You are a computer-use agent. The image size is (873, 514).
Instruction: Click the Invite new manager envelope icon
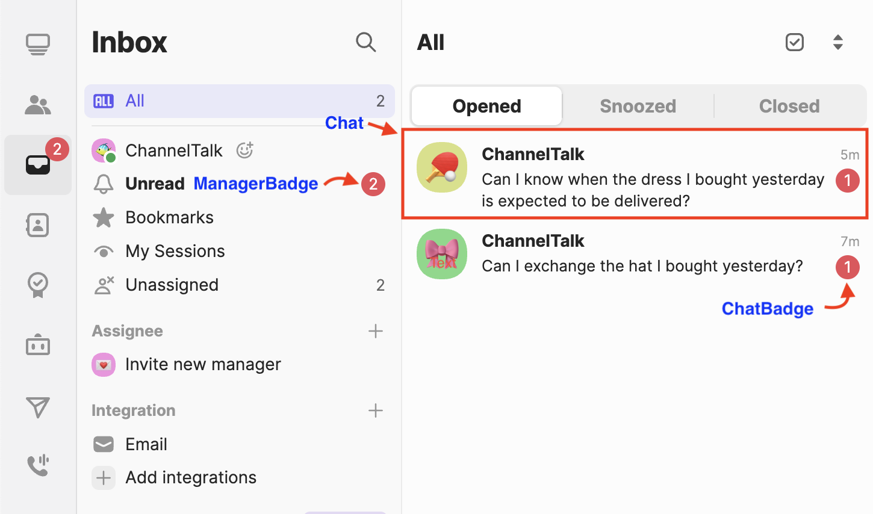coord(104,365)
